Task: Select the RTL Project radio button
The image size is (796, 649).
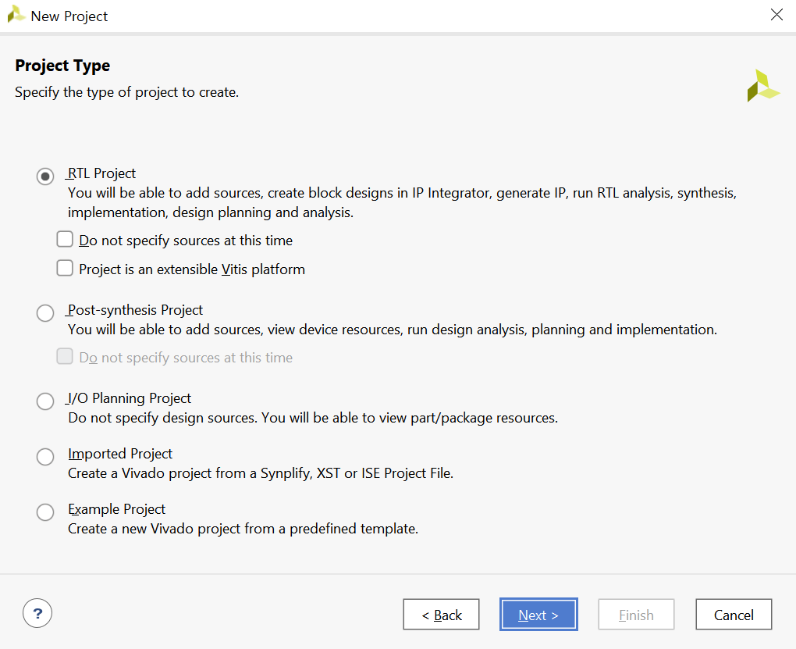Action: click(x=45, y=177)
